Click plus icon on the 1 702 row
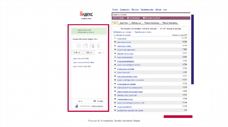 click(x=115, y=84)
